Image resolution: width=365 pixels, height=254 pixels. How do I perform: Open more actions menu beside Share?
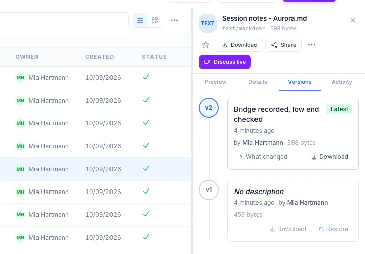312,45
